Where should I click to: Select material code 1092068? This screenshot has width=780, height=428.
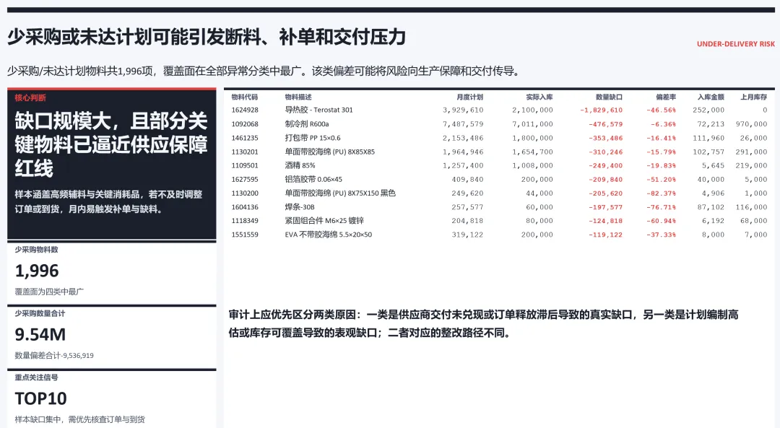coord(245,123)
